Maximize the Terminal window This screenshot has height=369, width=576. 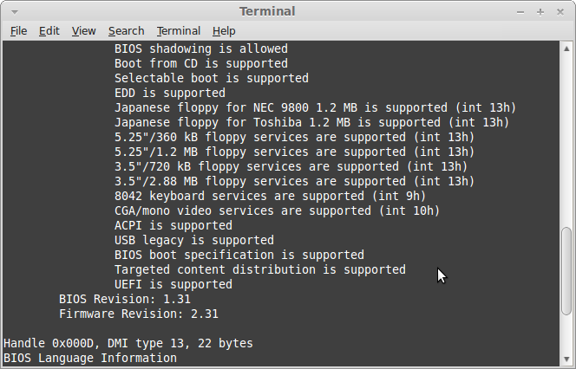coord(540,11)
